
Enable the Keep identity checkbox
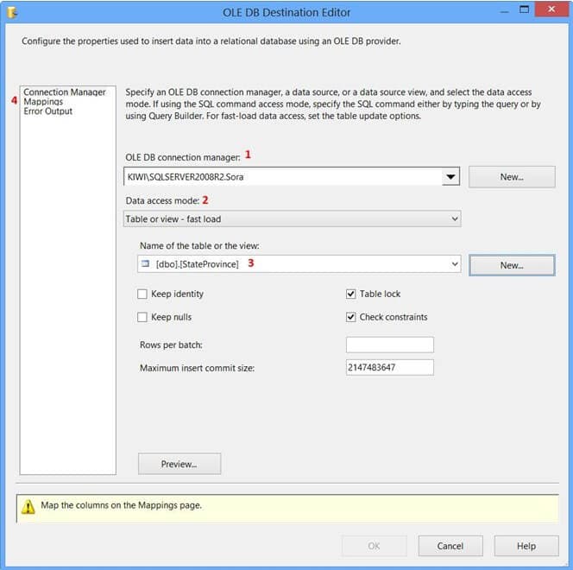[143, 294]
